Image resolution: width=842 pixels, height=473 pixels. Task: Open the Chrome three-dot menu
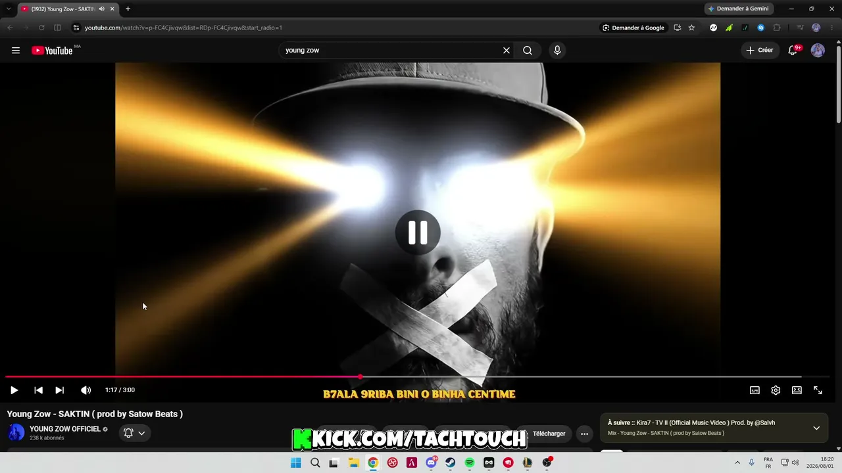(831, 28)
